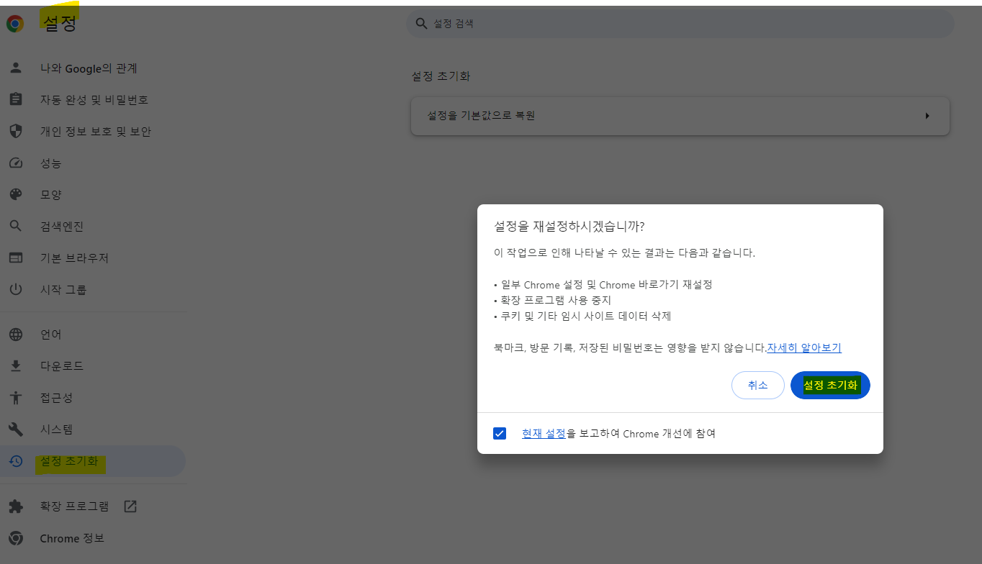Click the power icon for 시작 그룹
This screenshot has width=982, height=564.
[x=16, y=290]
